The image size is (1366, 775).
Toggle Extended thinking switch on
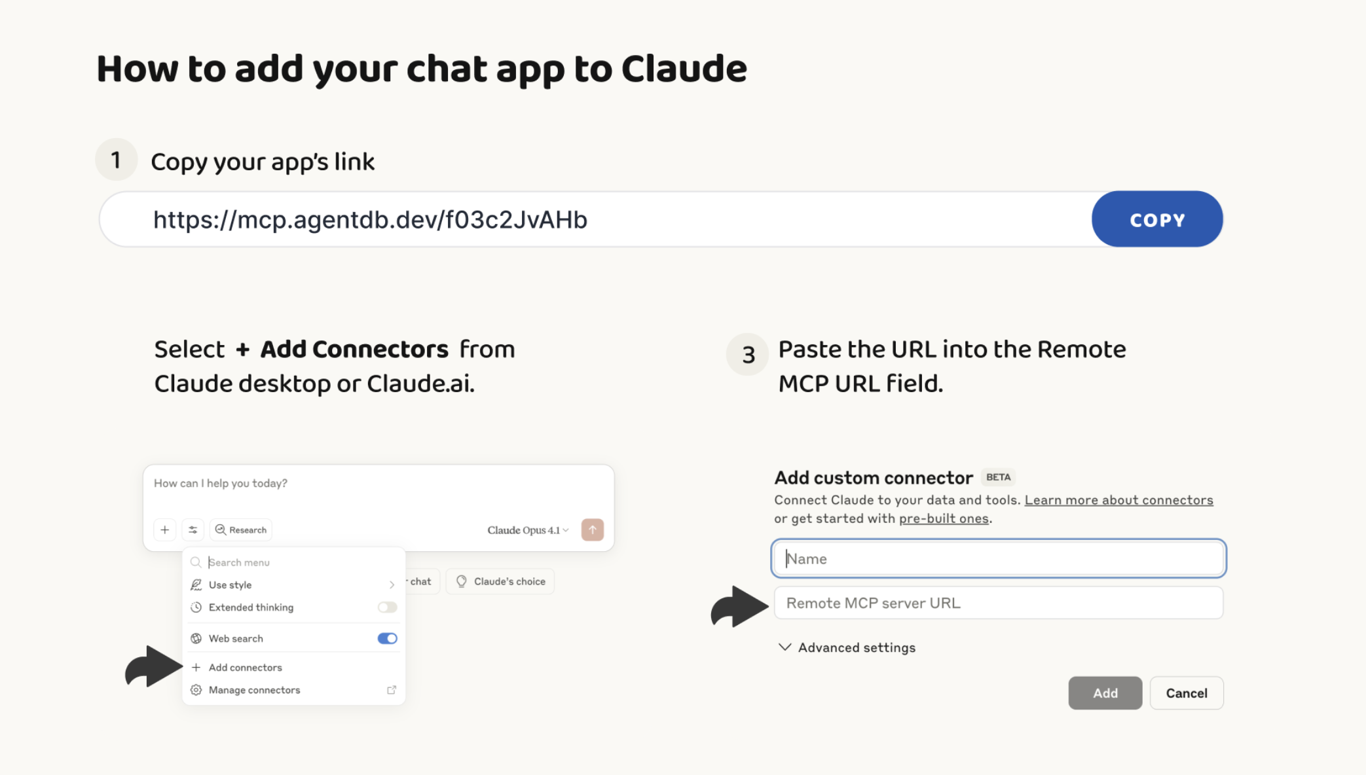point(388,607)
